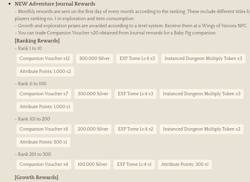The width and height of the screenshot is (250, 182).
Task: Click the Attribute Points: 1,000 x2 chip
Action: [x=45, y=72]
